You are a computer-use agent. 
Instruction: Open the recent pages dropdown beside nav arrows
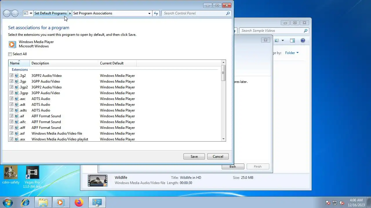point(21,14)
